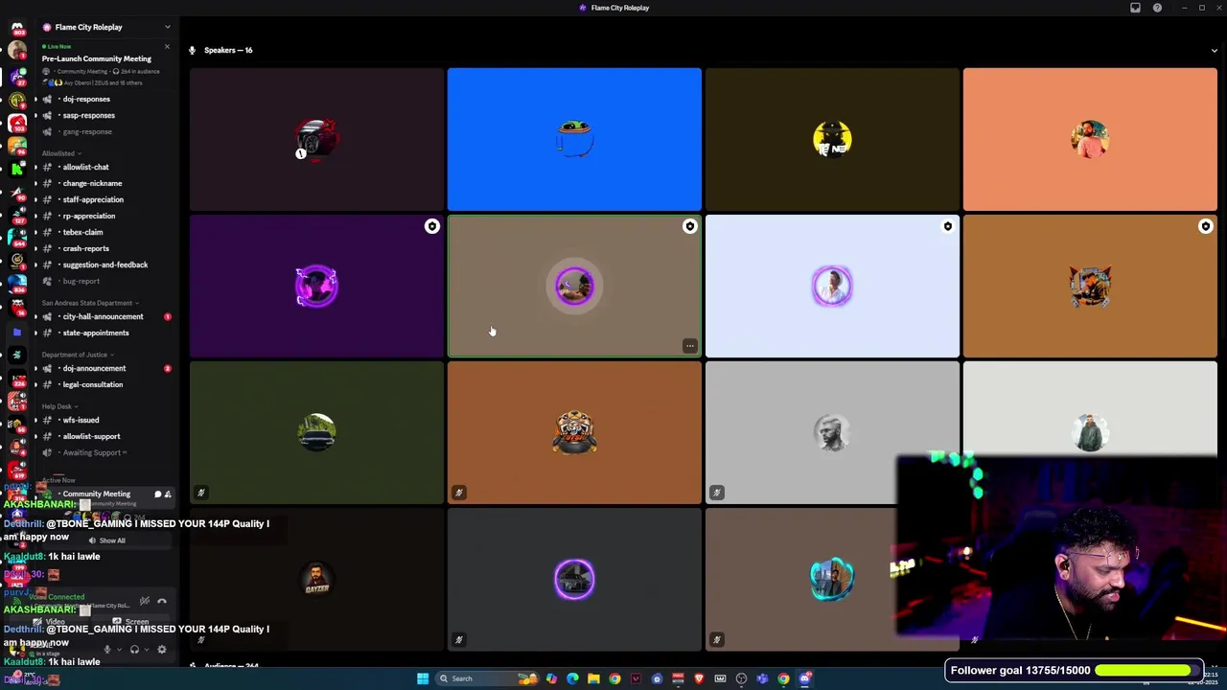This screenshot has height=690, width=1227.
Task: Open File Explorer from taskbar
Action: point(593,678)
